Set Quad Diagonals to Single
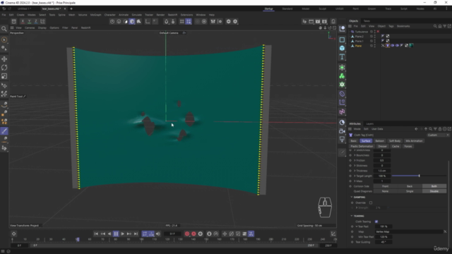This screenshot has width=452, height=254. click(x=410, y=191)
